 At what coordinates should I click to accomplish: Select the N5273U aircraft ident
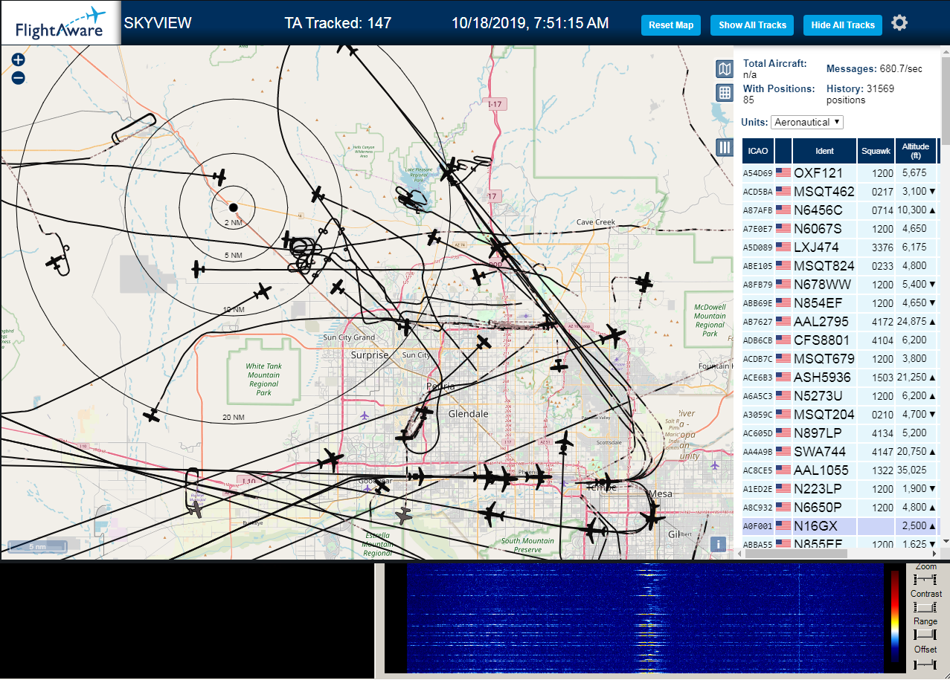818,395
